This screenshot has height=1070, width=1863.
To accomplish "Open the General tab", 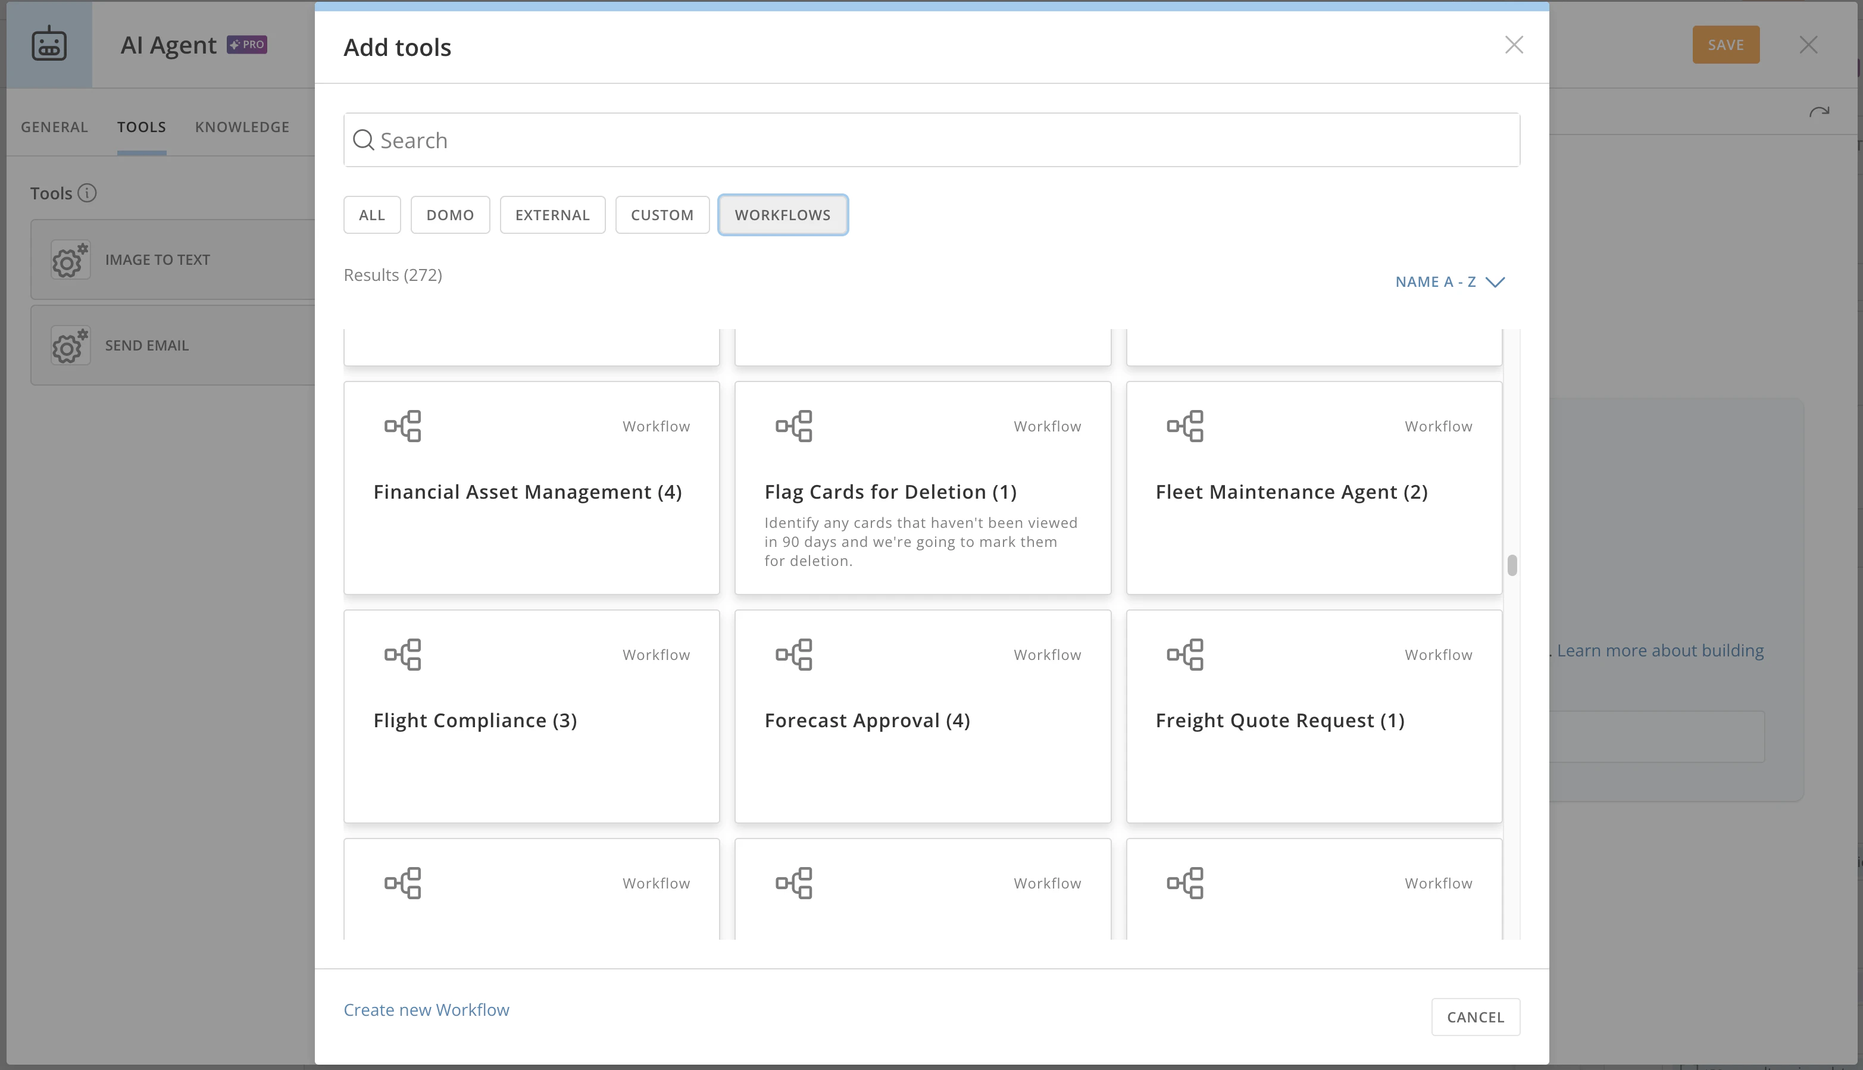I will pyautogui.click(x=54, y=127).
